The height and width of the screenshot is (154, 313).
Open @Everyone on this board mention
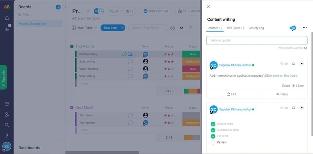click(281, 75)
